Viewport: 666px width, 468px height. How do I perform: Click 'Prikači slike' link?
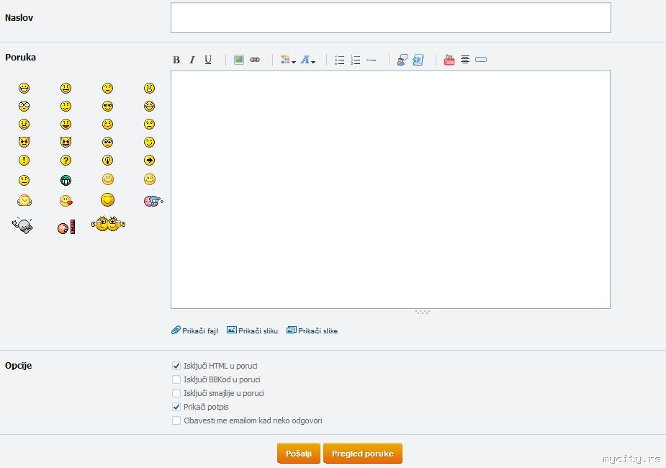pyautogui.click(x=312, y=330)
